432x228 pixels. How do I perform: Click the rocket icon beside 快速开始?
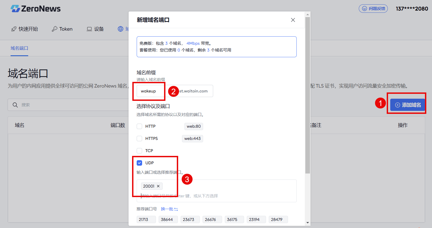tap(14, 29)
